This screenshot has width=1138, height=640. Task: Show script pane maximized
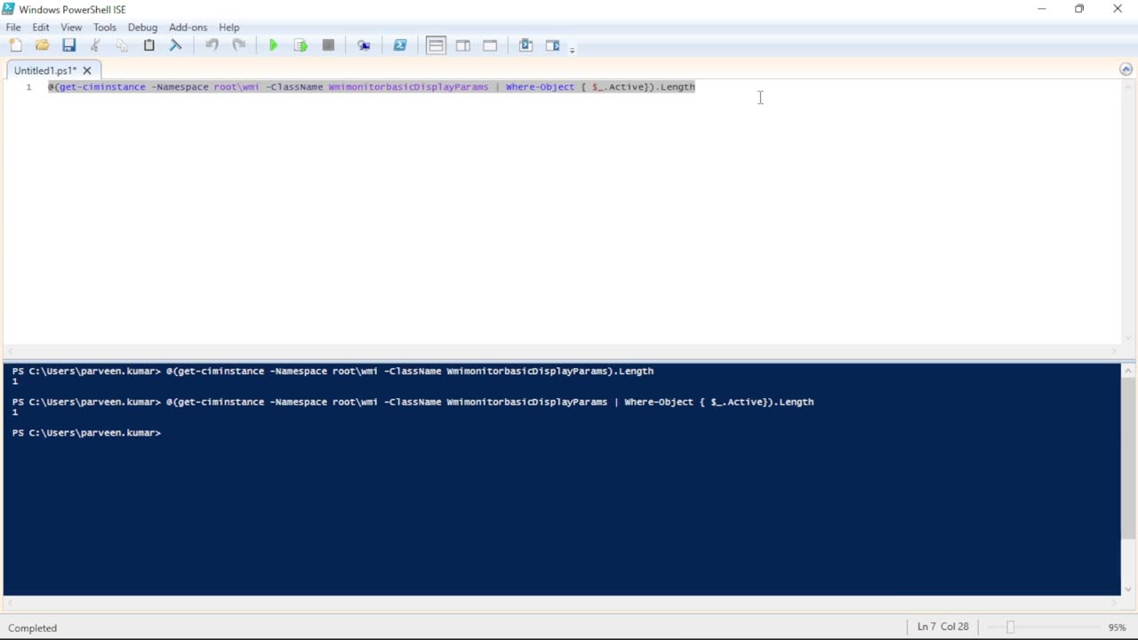point(490,45)
